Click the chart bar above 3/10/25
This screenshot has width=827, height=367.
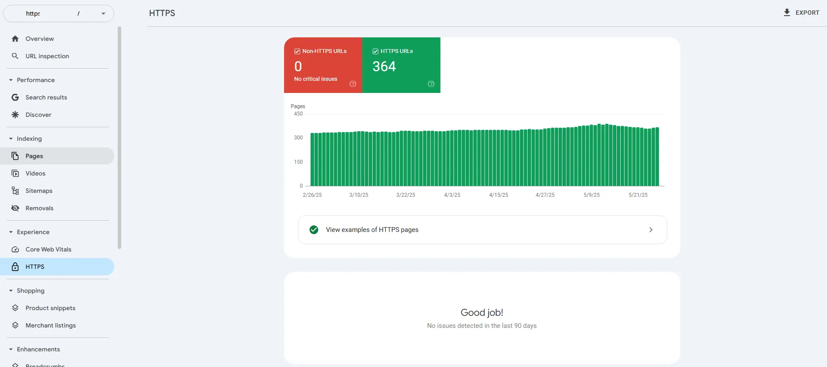click(x=359, y=159)
